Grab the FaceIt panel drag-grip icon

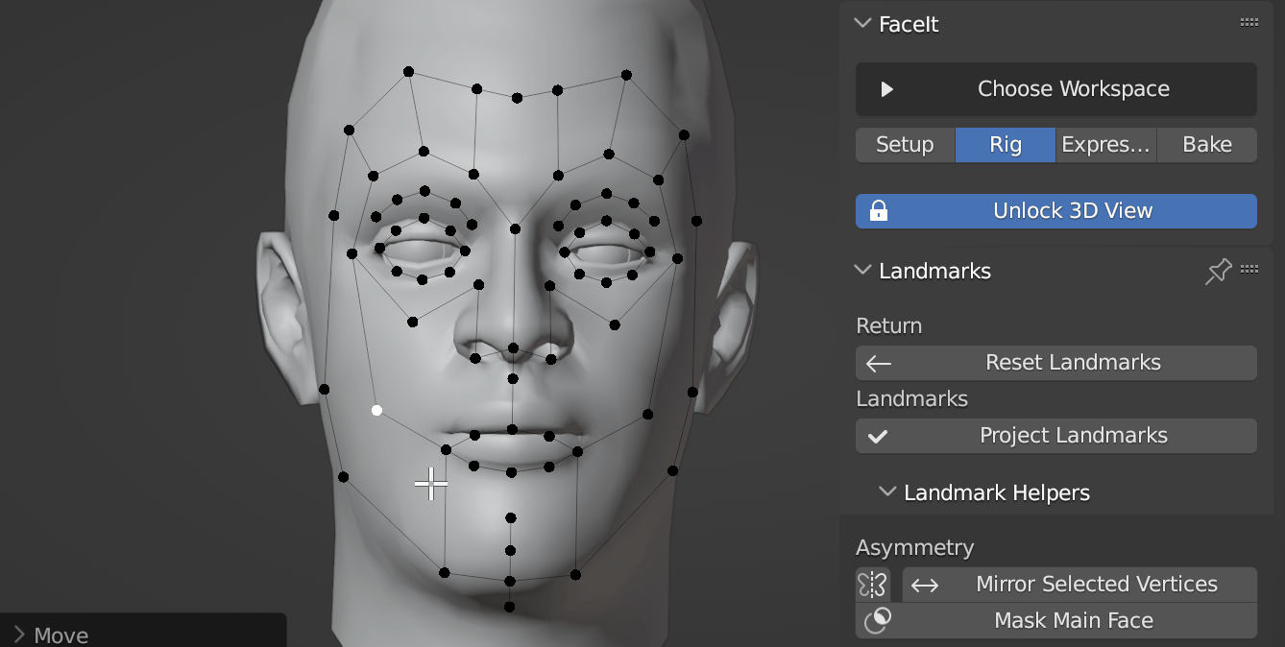tap(1249, 23)
